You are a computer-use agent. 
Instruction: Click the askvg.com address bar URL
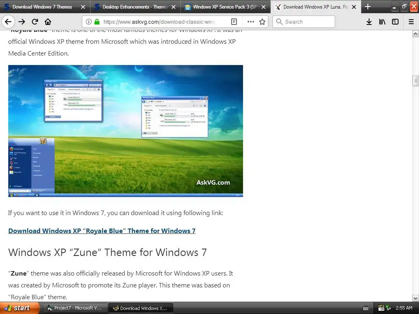click(160, 22)
